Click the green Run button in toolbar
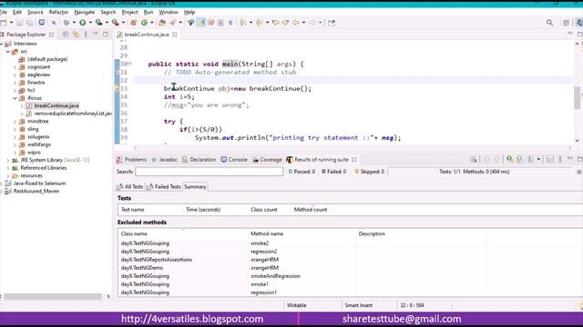This screenshot has width=583, height=327. tap(83, 23)
